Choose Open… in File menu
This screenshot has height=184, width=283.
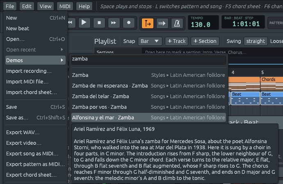point(35,39)
